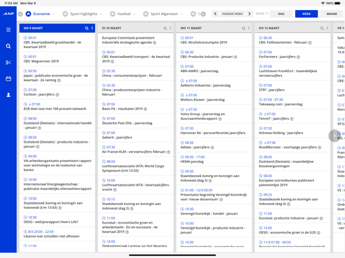Open HEMA persdag item

pos(214,160)
